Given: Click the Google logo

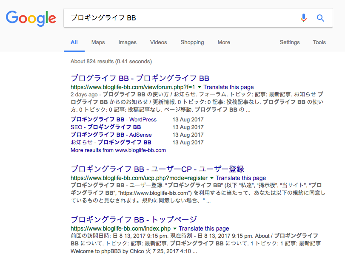Looking at the screenshot, I should coord(31,18).
